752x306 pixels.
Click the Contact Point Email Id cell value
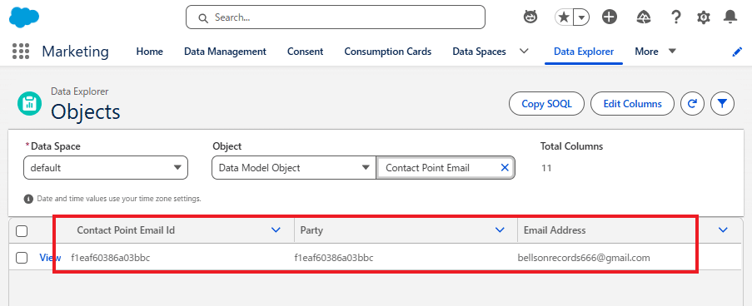110,258
